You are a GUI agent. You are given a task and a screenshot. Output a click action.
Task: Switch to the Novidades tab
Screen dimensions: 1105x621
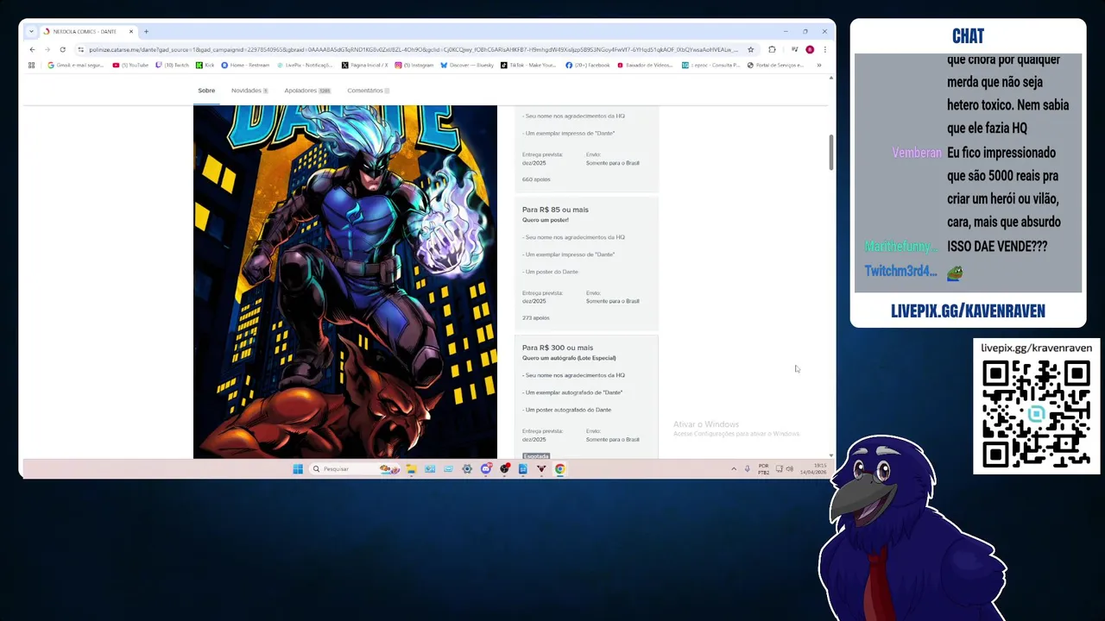[249, 91]
